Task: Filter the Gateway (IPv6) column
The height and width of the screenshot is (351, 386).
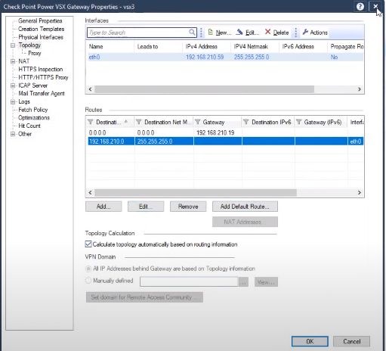Action: [x=299, y=122]
